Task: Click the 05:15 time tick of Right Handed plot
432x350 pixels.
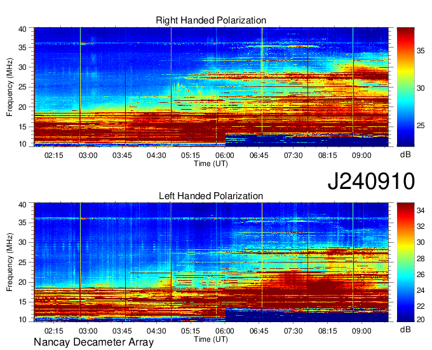Action: pos(191,155)
